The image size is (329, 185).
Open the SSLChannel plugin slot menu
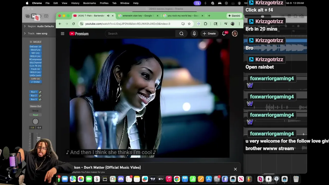(35, 63)
